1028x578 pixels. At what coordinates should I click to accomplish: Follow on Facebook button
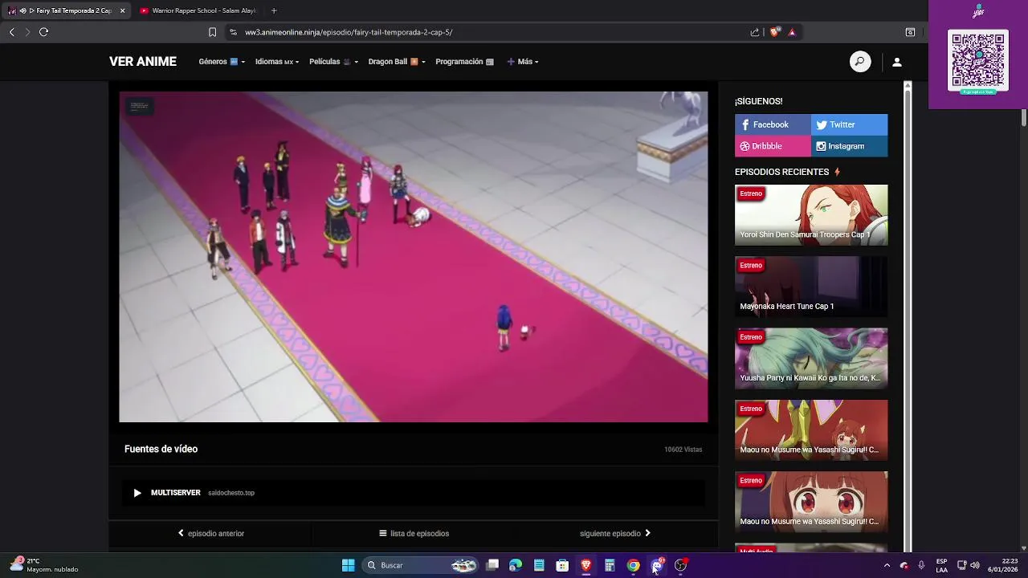773,124
